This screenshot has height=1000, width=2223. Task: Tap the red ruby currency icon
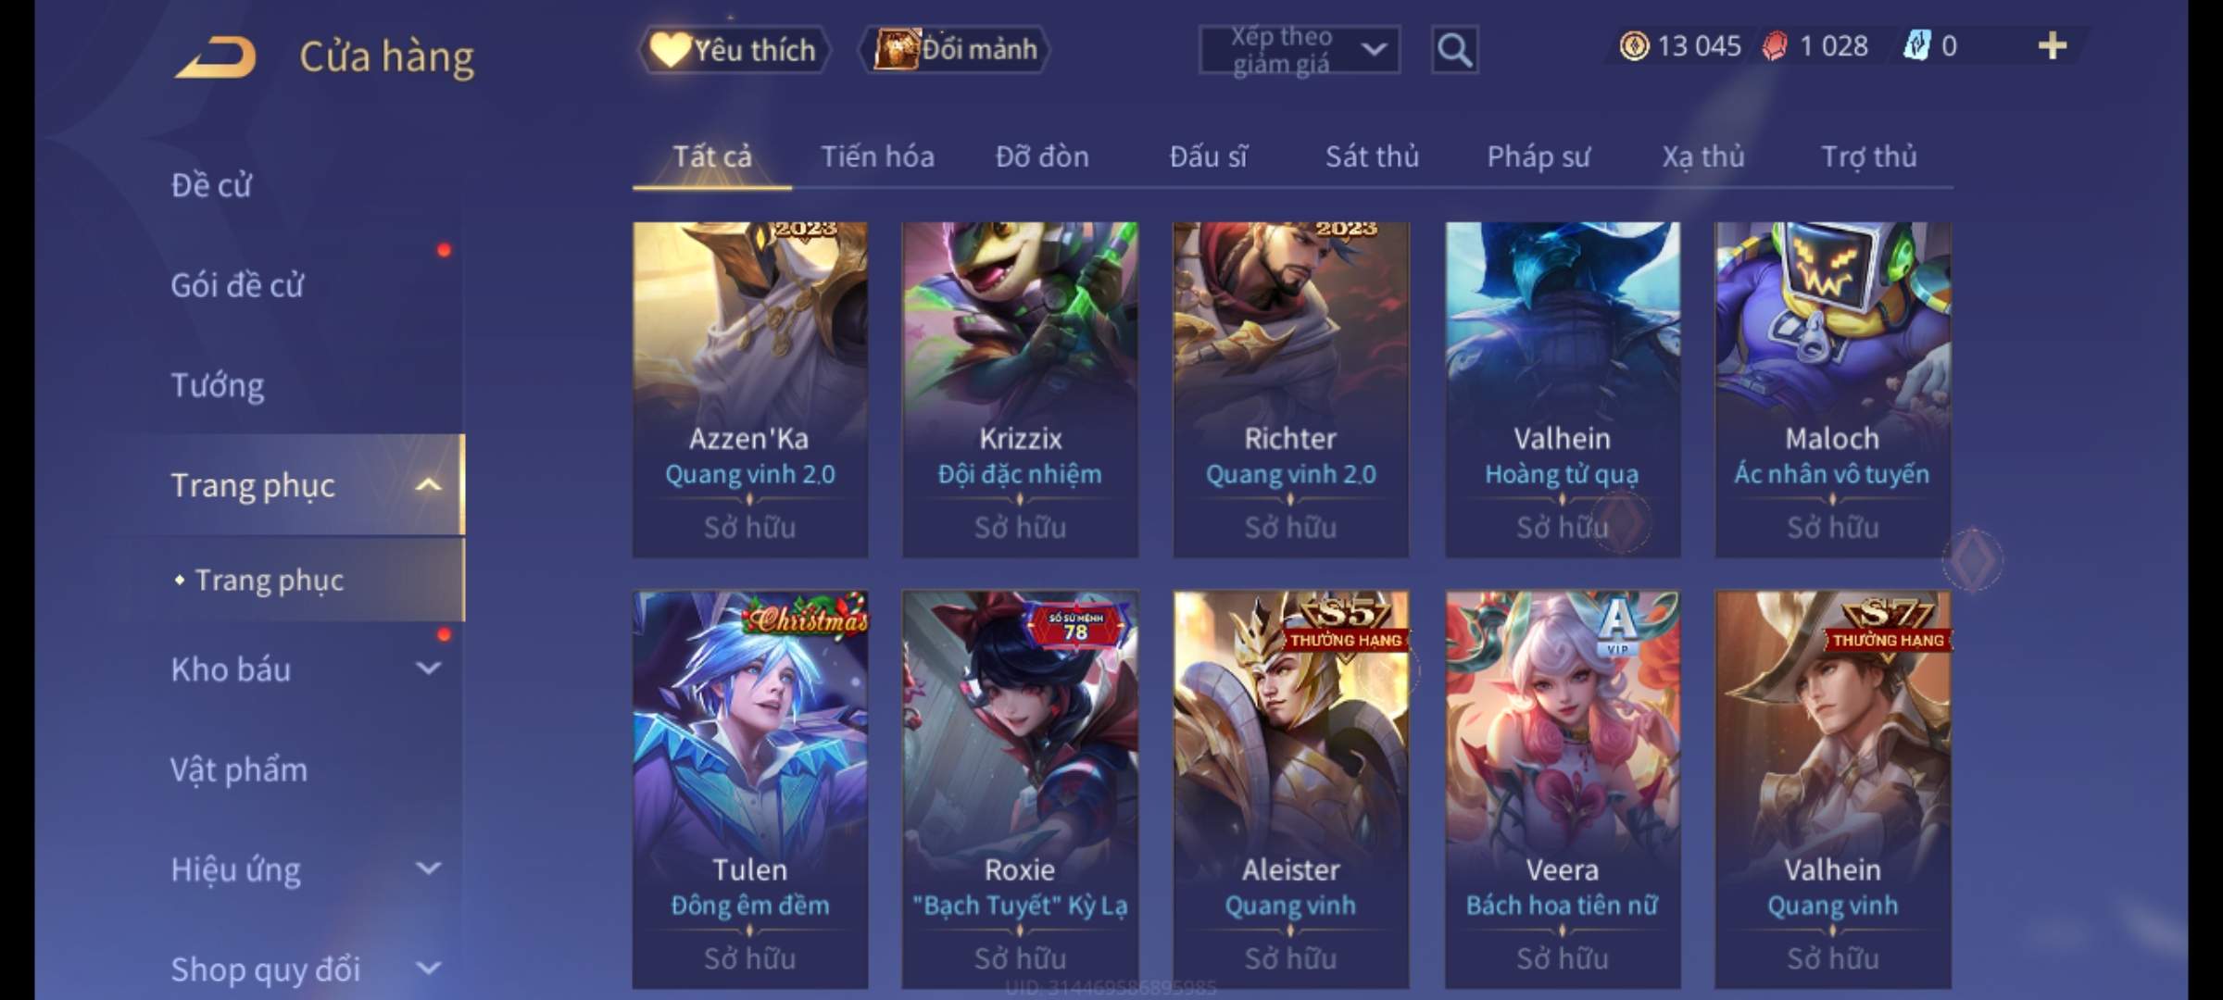1774,46
